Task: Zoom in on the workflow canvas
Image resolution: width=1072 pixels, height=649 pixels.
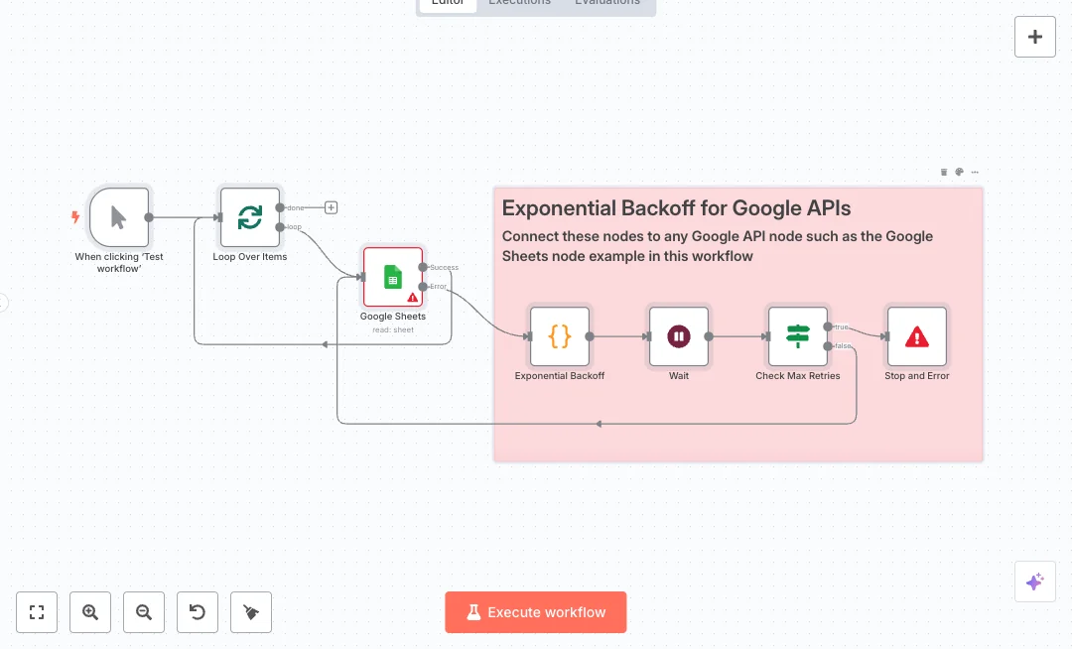Action: [x=90, y=612]
